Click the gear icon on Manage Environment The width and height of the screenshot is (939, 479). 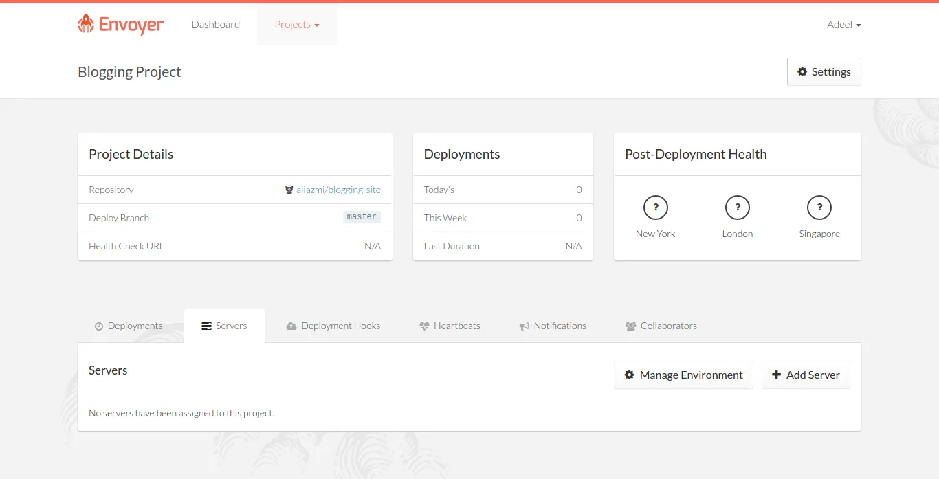click(x=629, y=375)
